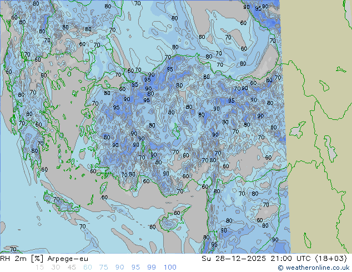Click the legend value 95
This screenshot has width=352, height=272.
point(135,268)
